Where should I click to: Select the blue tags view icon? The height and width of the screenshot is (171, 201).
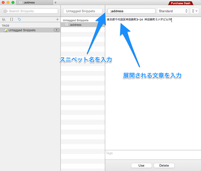19,19
